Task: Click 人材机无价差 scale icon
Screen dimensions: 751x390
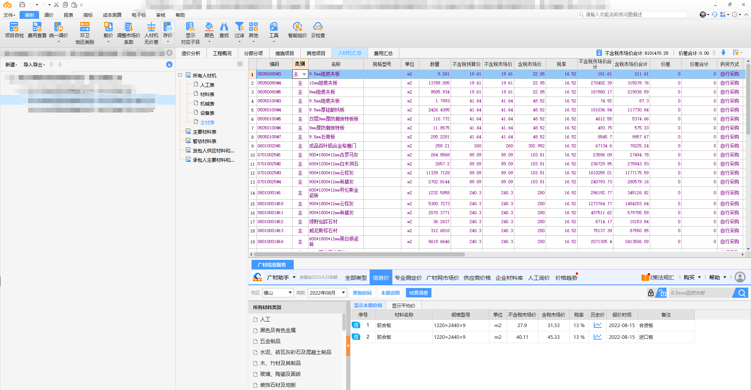Action: [151, 27]
